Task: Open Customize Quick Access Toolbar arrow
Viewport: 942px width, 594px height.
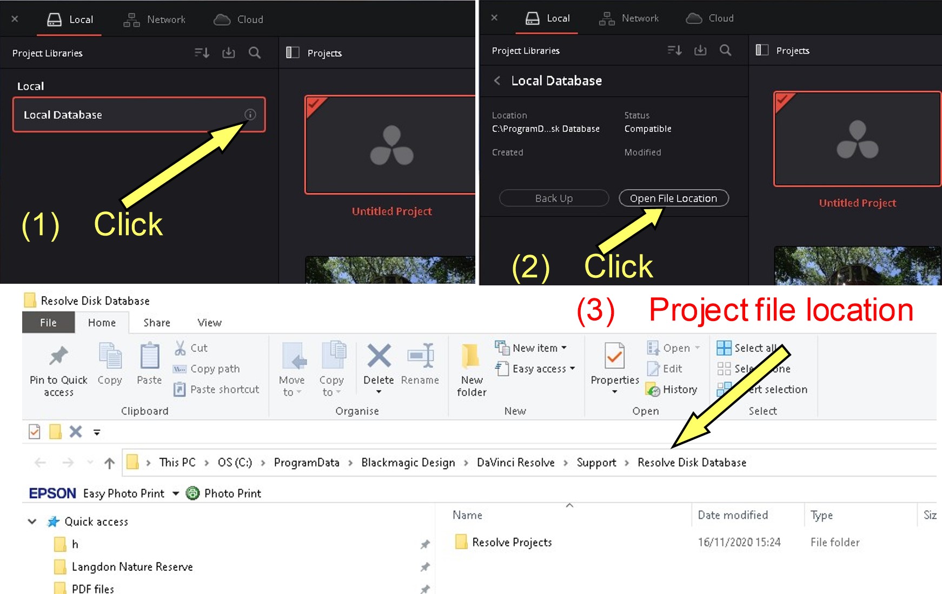Action: 97,432
